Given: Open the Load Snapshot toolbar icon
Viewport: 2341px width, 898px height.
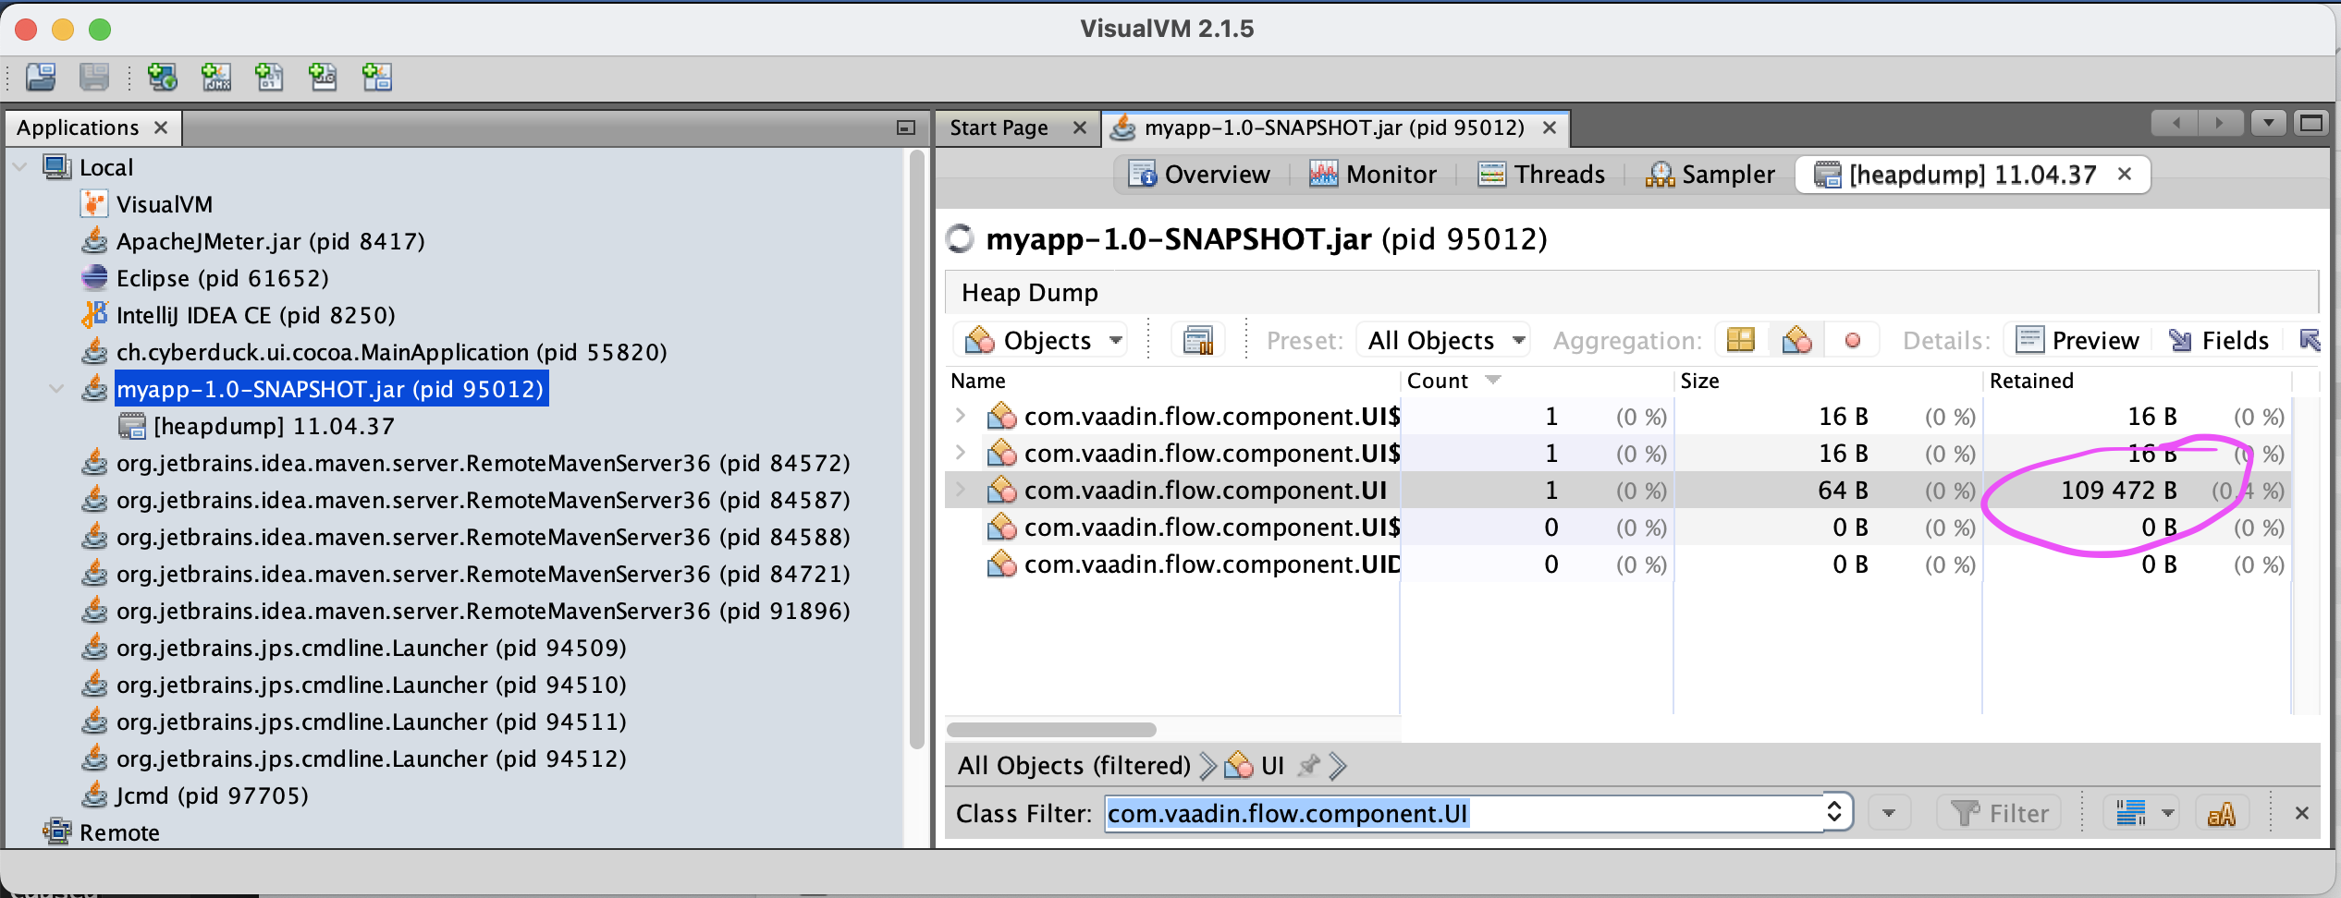Looking at the screenshot, I should point(39,78).
